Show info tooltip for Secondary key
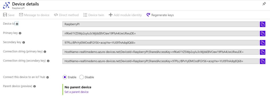270x96 pixels. 23,43
